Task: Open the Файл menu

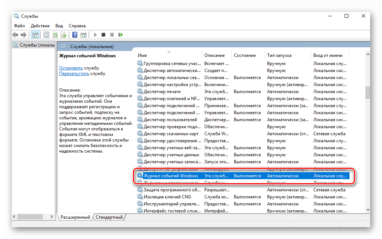Action: [x=19, y=26]
